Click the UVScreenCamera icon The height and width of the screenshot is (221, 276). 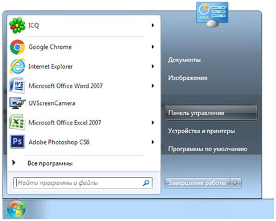(18, 103)
